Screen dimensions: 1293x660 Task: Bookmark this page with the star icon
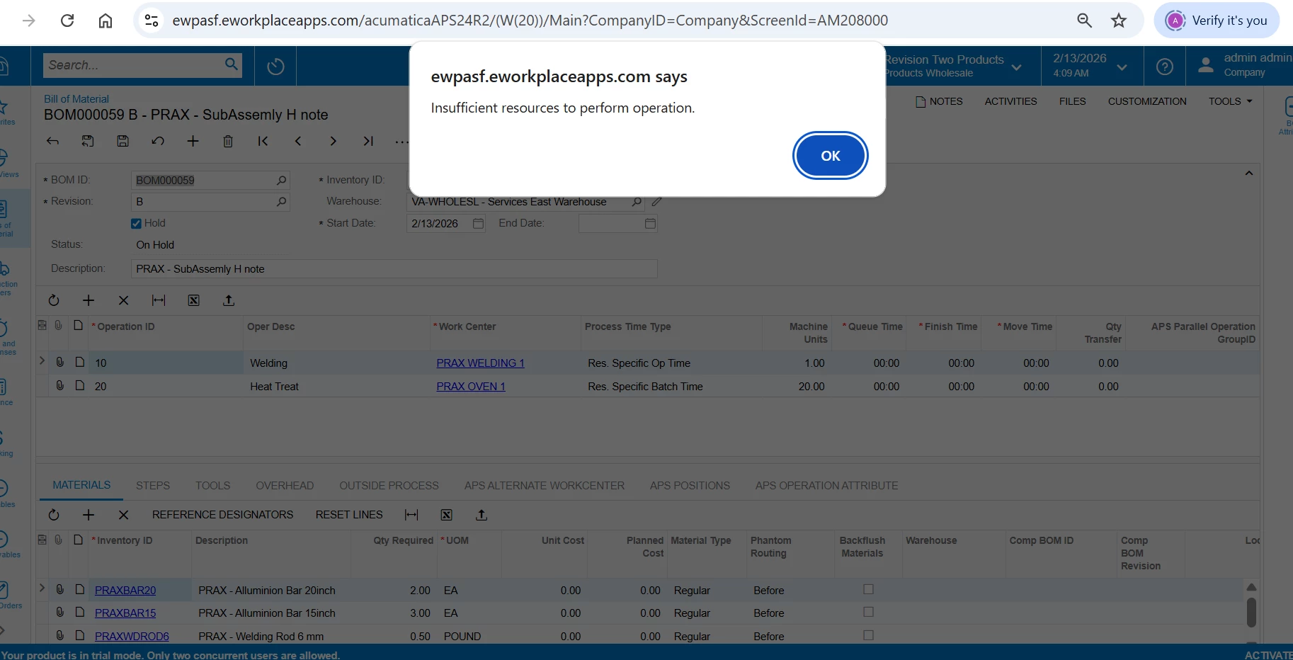point(1119,21)
